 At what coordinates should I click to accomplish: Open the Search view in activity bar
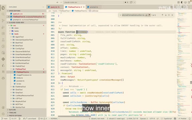click(3, 14)
